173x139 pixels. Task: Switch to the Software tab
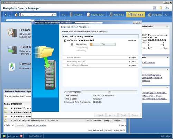[x=136, y=14]
